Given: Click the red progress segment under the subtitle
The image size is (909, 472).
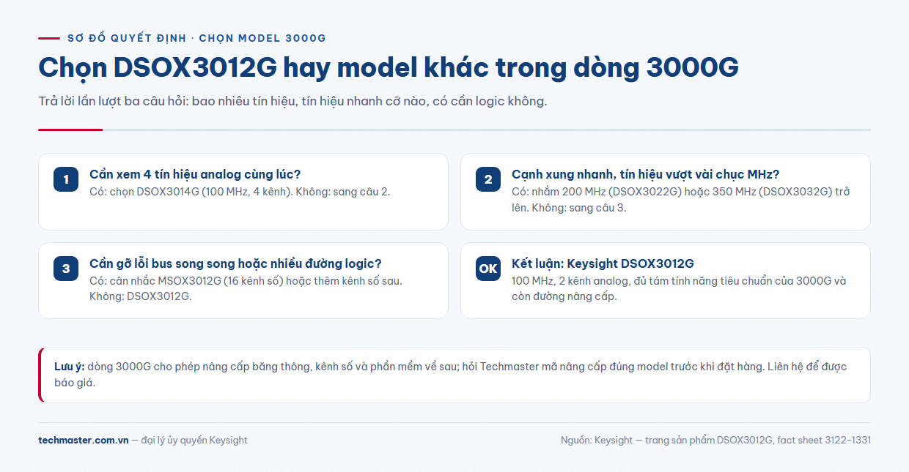Looking at the screenshot, I should click(70, 130).
